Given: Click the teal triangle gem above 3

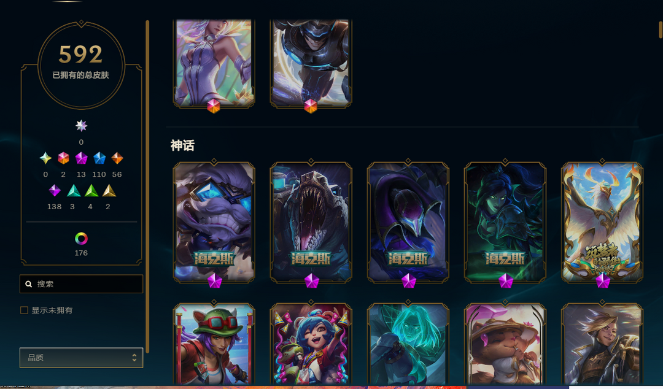Looking at the screenshot, I should click(x=74, y=191).
